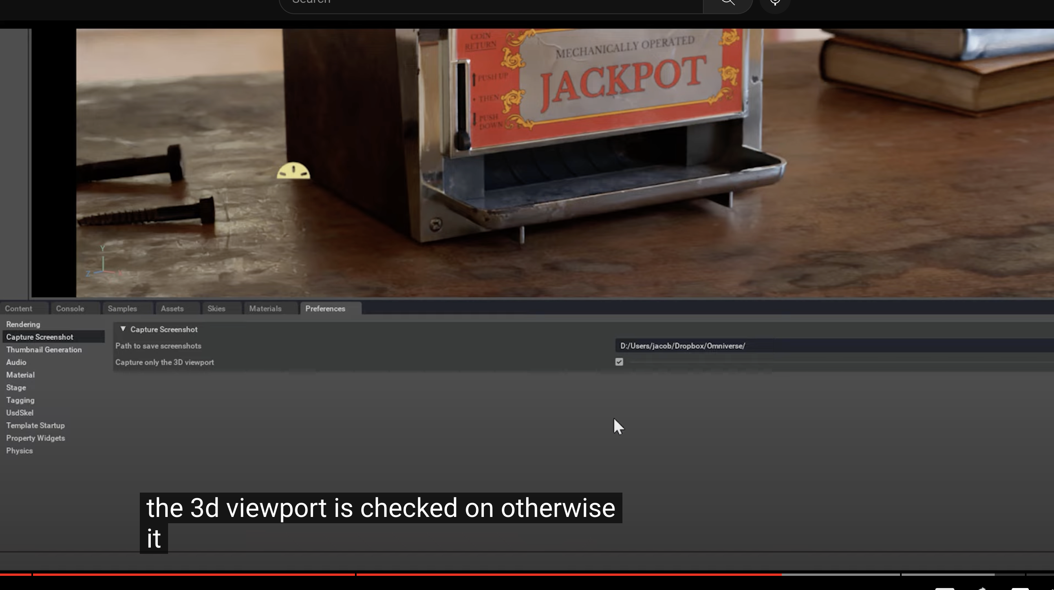Switch to the Content tab
1054x590 pixels.
coord(18,309)
